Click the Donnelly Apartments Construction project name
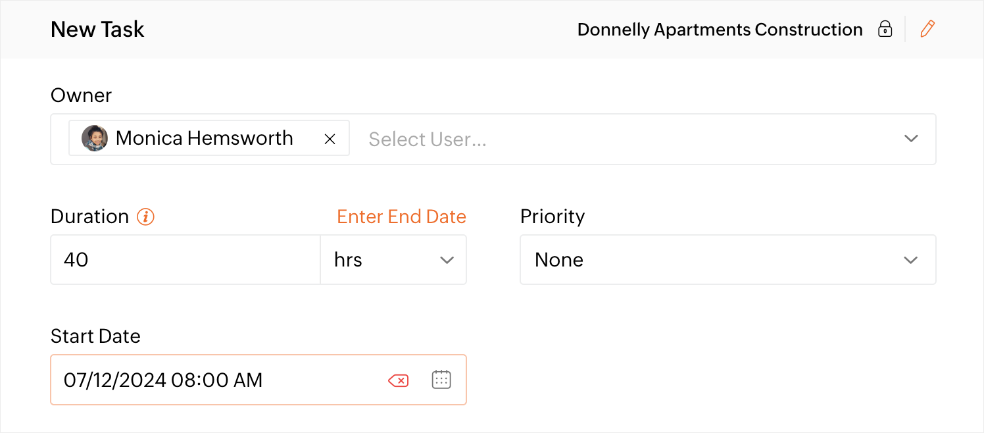The width and height of the screenshot is (984, 433). coord(720,30)
